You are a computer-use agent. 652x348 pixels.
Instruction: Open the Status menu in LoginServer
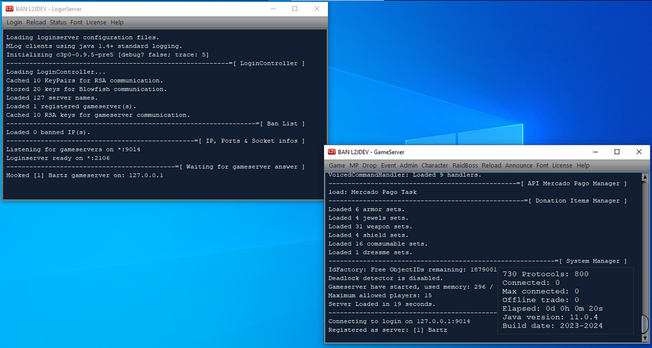coord(58,22)
